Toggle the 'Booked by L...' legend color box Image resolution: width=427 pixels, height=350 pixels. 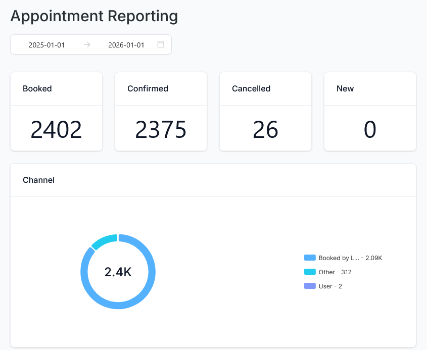pos(310,258)
